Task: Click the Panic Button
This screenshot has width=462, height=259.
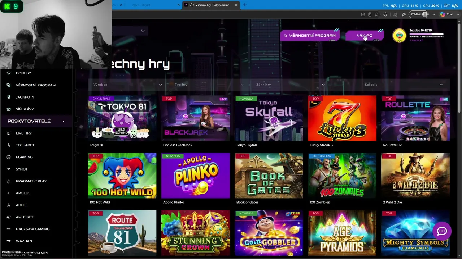Action: pyautogui.click(x=12, y=252)
